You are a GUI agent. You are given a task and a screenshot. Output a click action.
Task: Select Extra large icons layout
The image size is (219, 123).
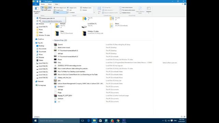[x=60, y=8]
